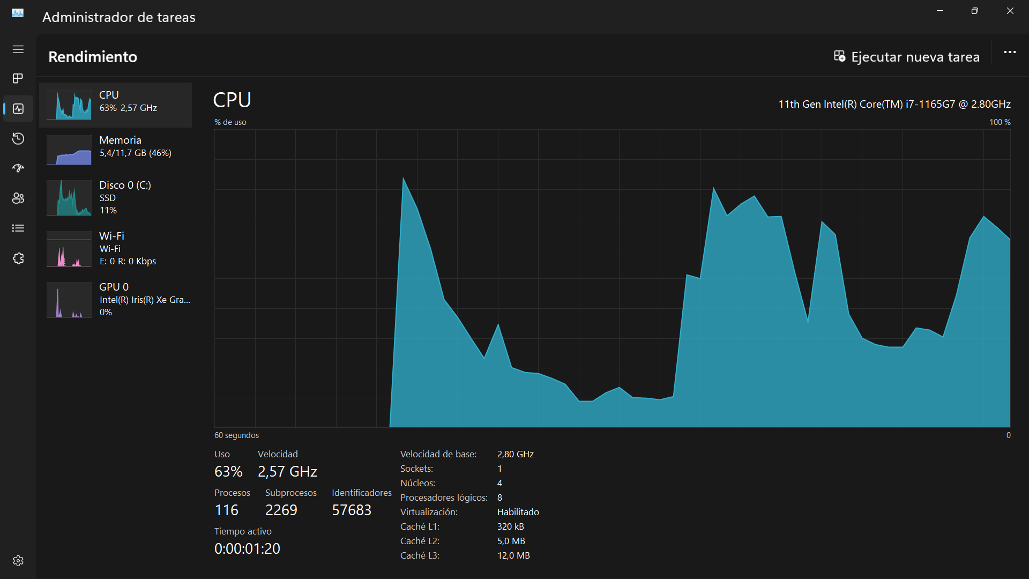Select the Wi-Fi resource entry

point(115,248)
